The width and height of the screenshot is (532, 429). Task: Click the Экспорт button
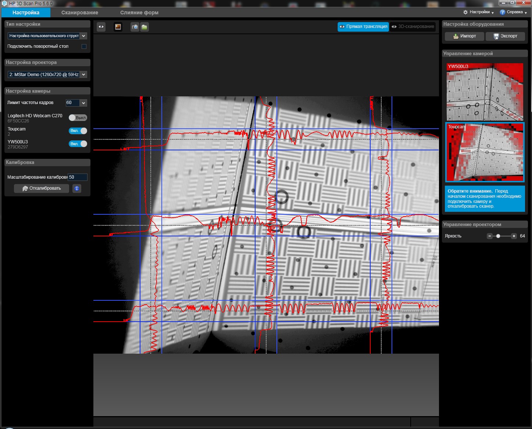[x=505, y=36]
